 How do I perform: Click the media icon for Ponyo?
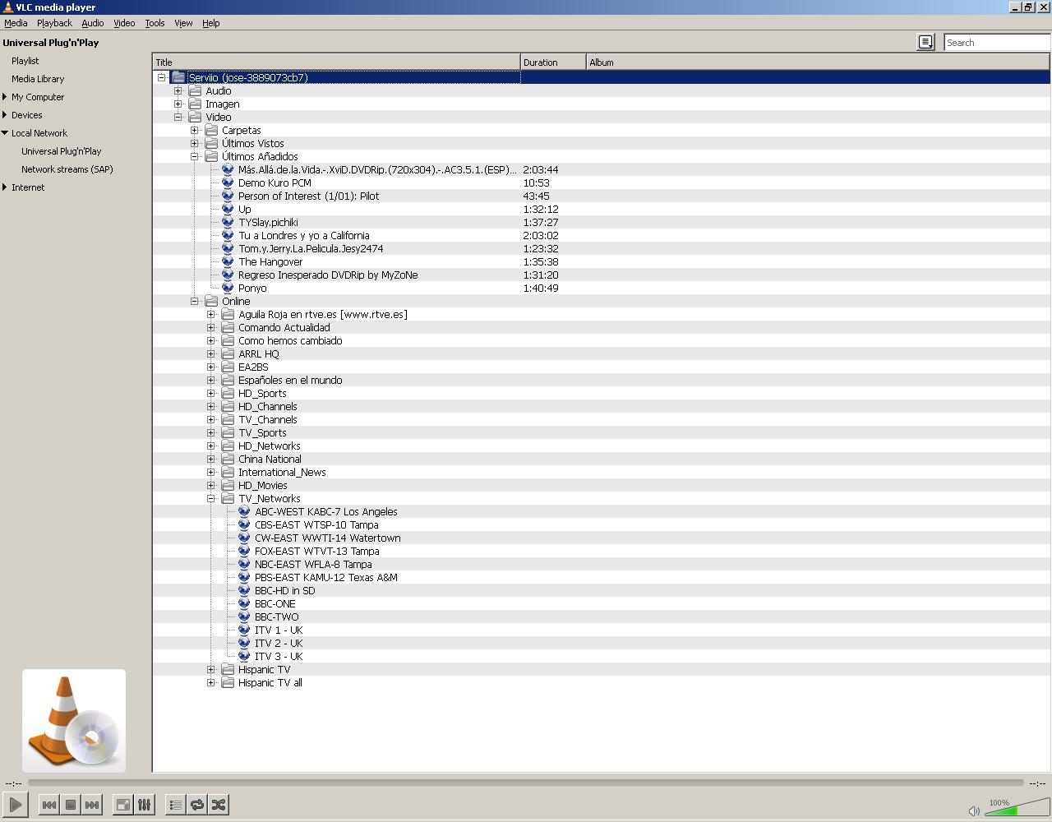click(x=228, y=288)
